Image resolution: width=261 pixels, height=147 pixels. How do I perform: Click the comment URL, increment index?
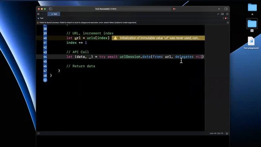point(90,33)
